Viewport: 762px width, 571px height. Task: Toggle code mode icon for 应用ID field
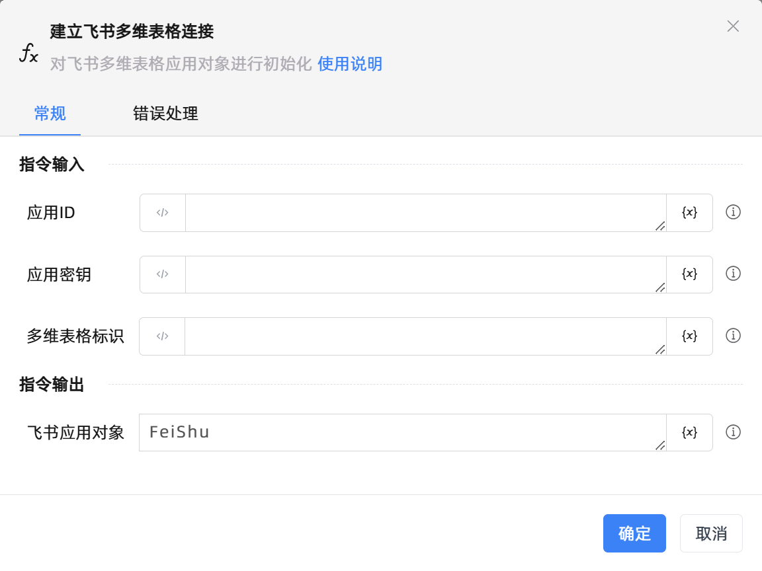point(162,213)
